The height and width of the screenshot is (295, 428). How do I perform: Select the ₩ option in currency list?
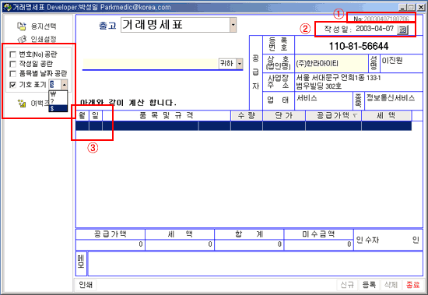(x=58, y=94)
